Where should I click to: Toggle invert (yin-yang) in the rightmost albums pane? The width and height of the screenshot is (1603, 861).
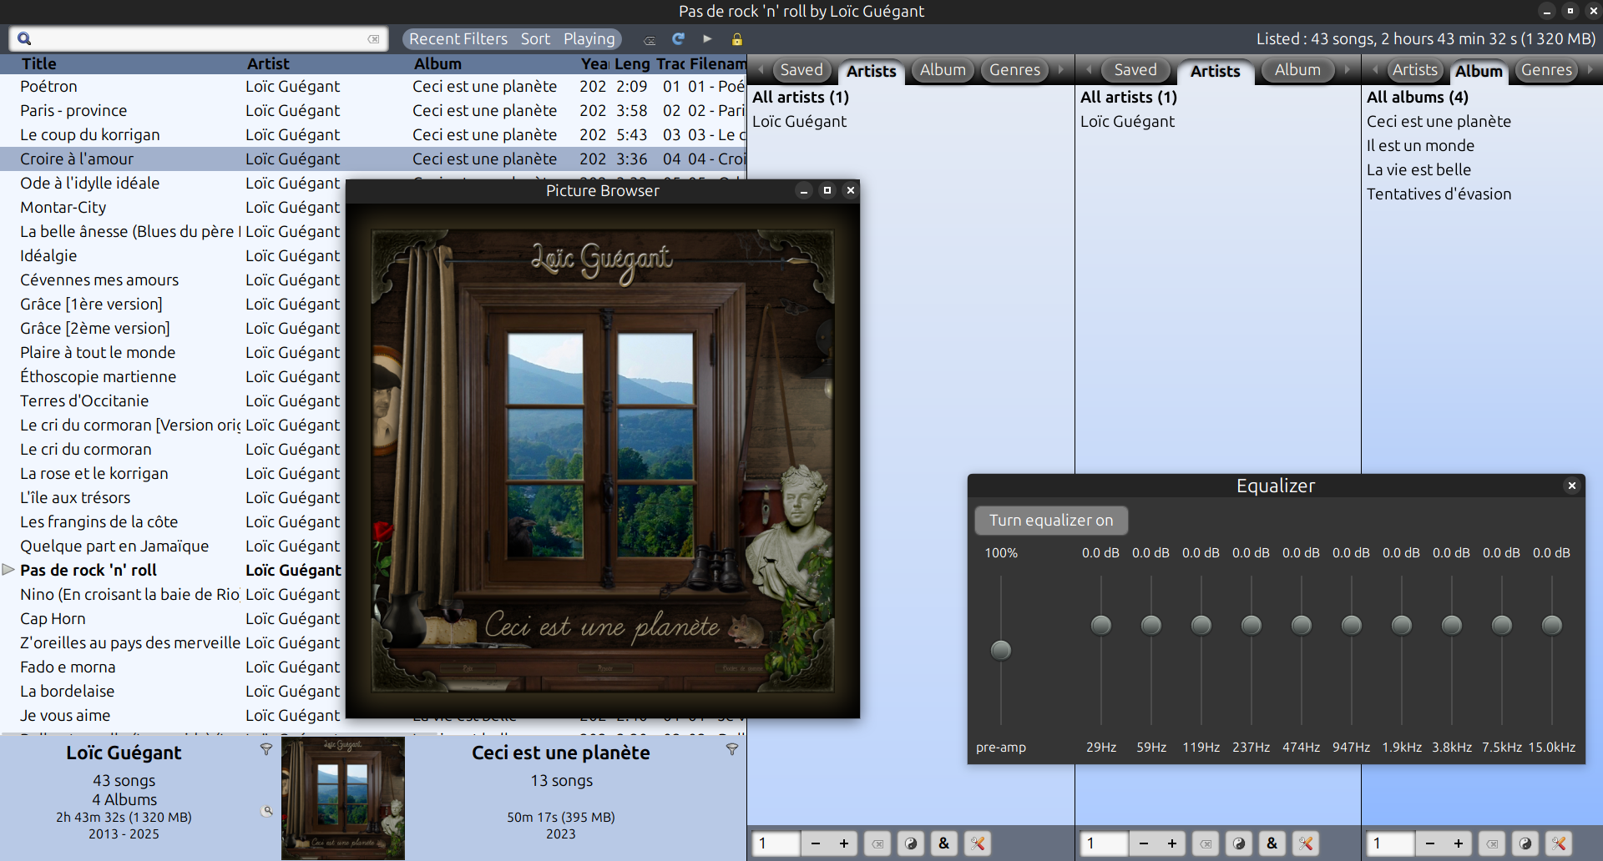click(1525, 843)
